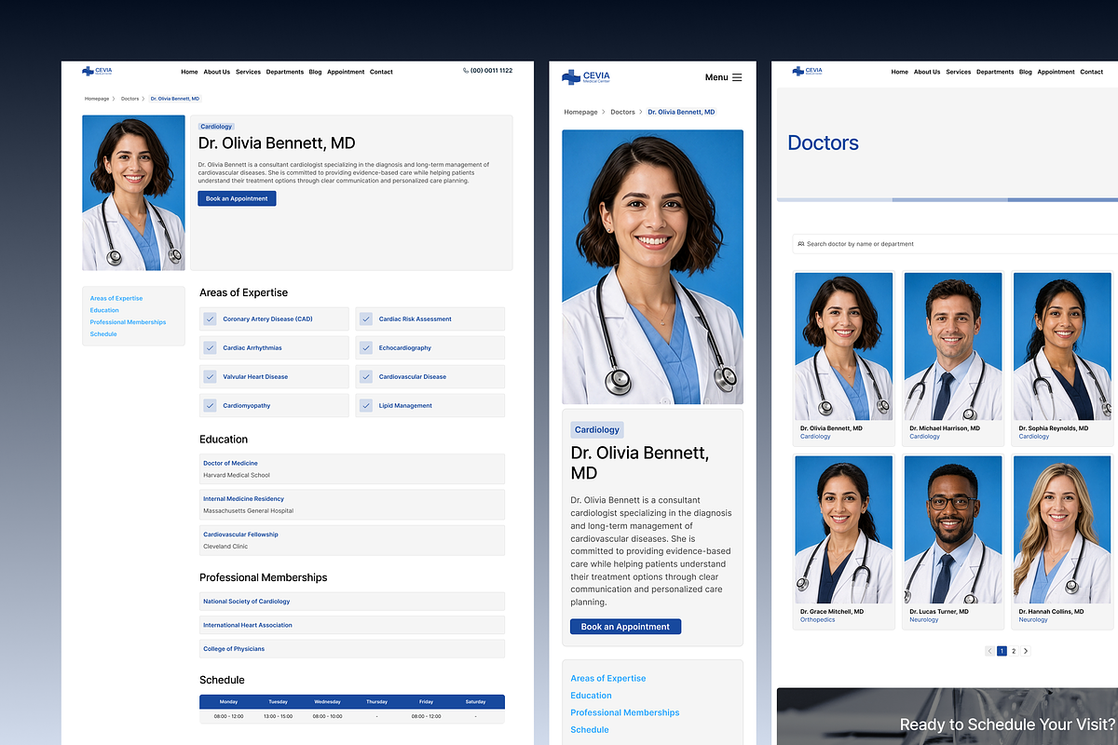Click the search icon in the doctor search field
Screen dimensions: 1118x745
click(801, 244)
